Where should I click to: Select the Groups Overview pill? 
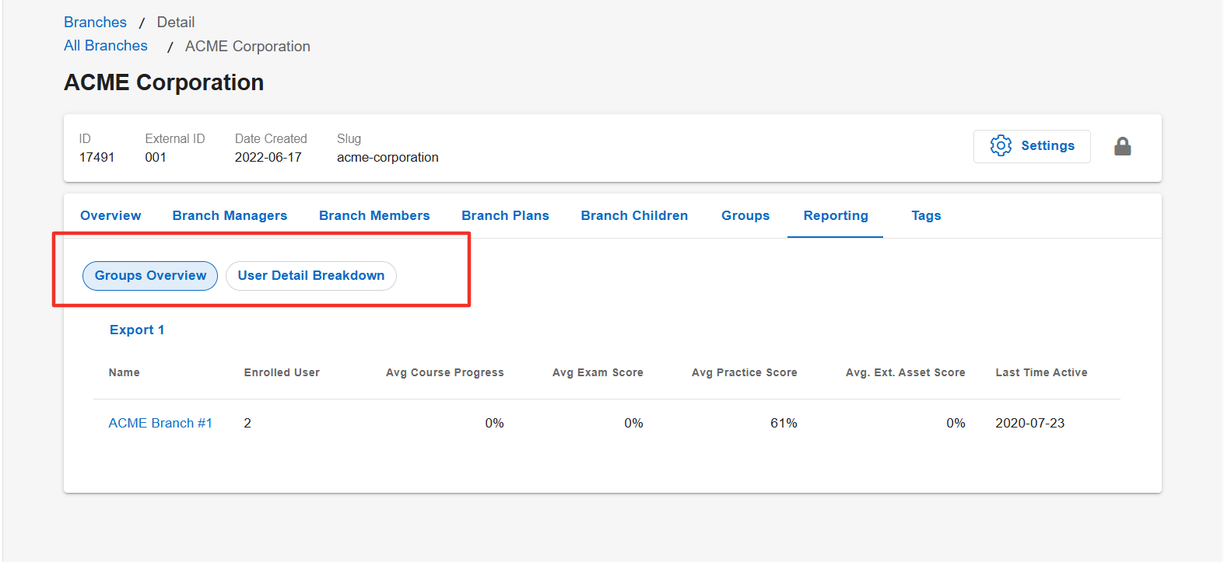pos(150,276)
